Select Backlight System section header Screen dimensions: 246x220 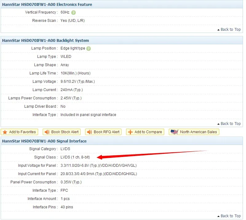(122, 41)
